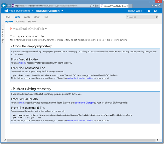This screenshot has width=164, height=144.
Task: Select the Microsoft Visual Studio Online browser tab
Action: click(x=114, y=6)
